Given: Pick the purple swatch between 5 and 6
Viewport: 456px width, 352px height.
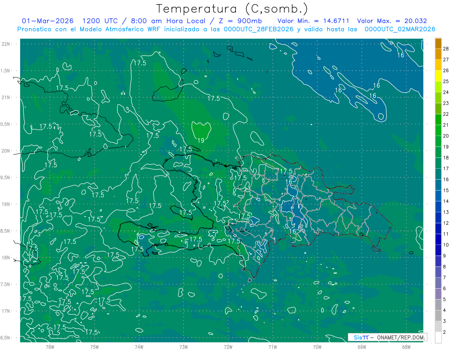Looking at the screenshot, I should pos(438,294).
